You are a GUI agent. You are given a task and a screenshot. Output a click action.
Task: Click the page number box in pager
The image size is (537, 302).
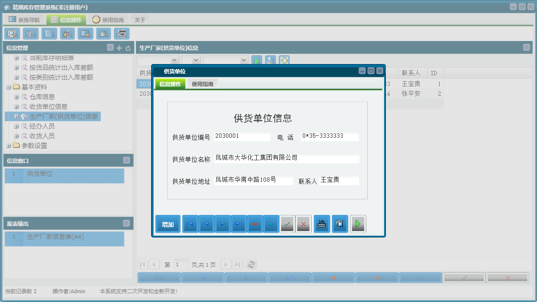tap(181, 264)
